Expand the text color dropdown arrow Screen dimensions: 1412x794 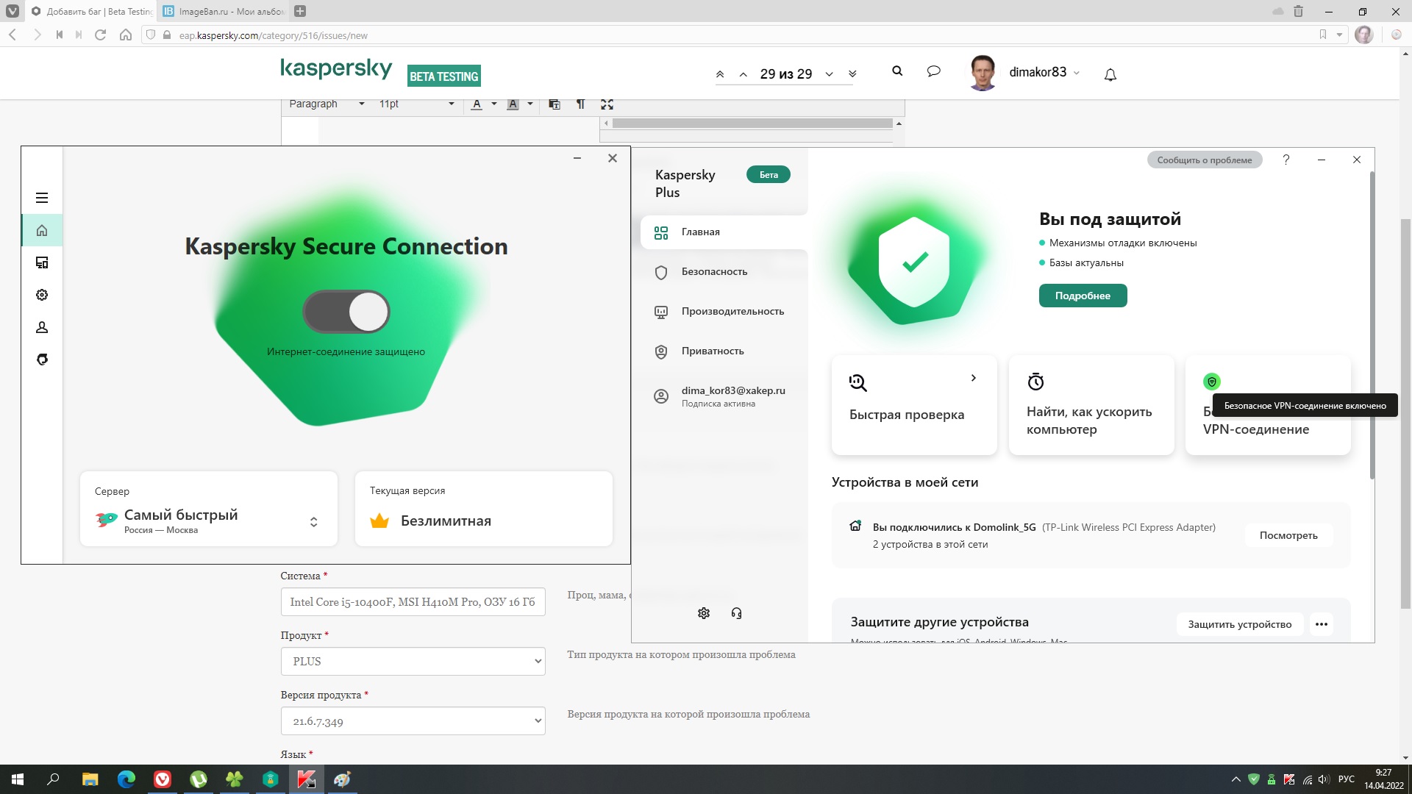[x=494, y=104]
